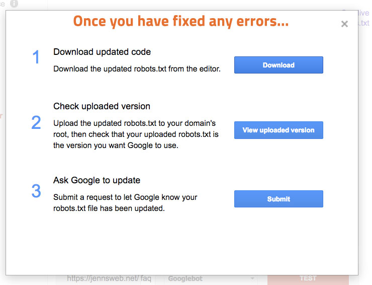Click the Ask Google to update heading
372x285 pixels.
(x=97, y=180)
